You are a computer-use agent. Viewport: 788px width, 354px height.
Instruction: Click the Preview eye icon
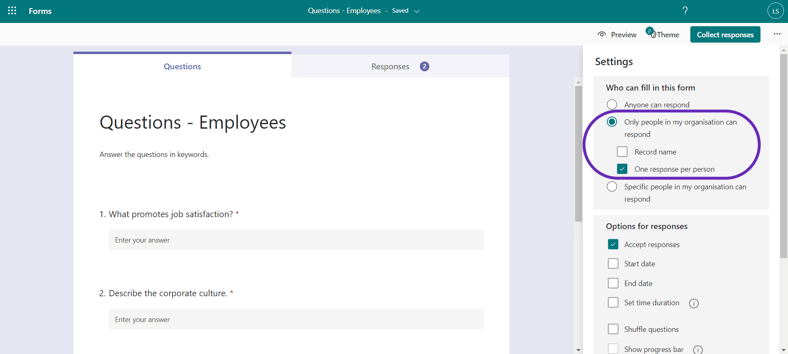(602, 34)
